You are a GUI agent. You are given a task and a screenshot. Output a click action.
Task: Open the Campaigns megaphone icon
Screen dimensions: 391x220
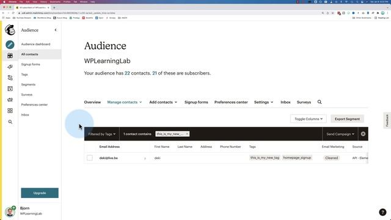(x=10, y=67)
